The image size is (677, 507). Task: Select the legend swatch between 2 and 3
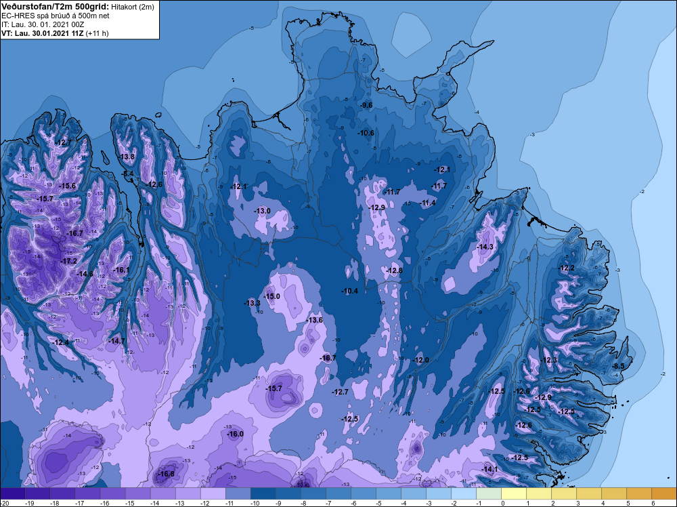coord(564,493)
